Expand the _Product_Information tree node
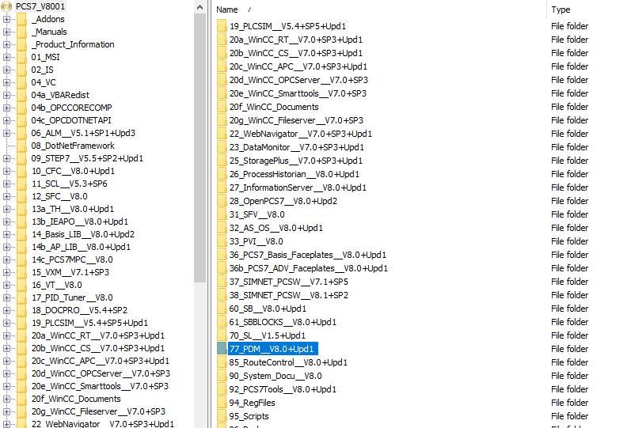This screenshot has width=631, height=428. 6,44
